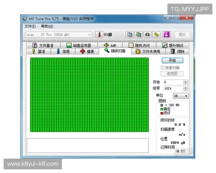The width and height of the screenshot is (216, 173).
Task: Switch to the 文件夹使用 tab
Action: click(148, 51)
